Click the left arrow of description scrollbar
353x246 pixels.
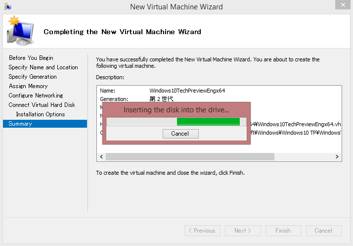101,157
